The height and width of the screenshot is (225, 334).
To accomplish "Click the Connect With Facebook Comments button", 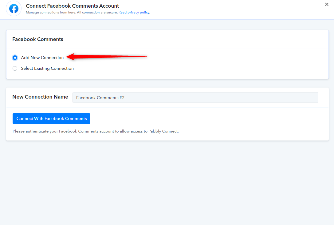I will pyautogui.click(x=51, y=119).
